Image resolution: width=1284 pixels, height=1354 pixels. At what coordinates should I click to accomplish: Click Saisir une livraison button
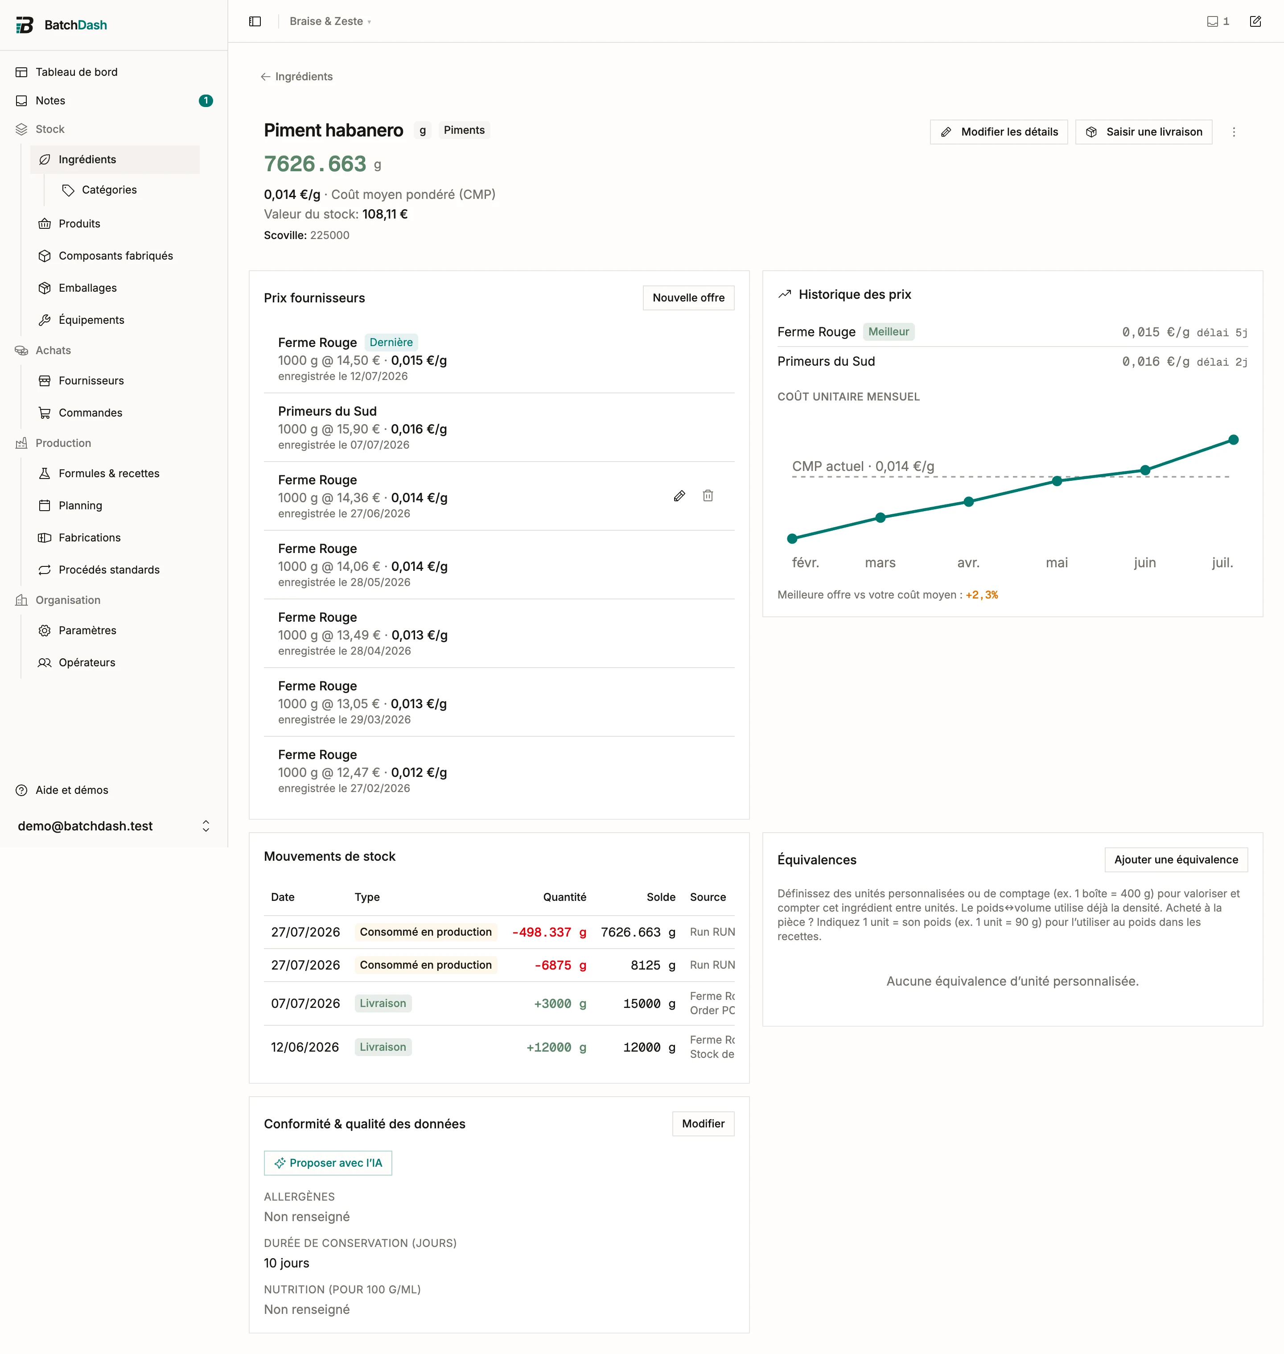1144,132
